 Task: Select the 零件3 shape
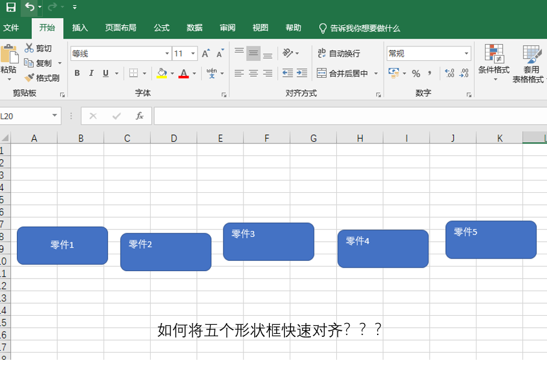269,242
